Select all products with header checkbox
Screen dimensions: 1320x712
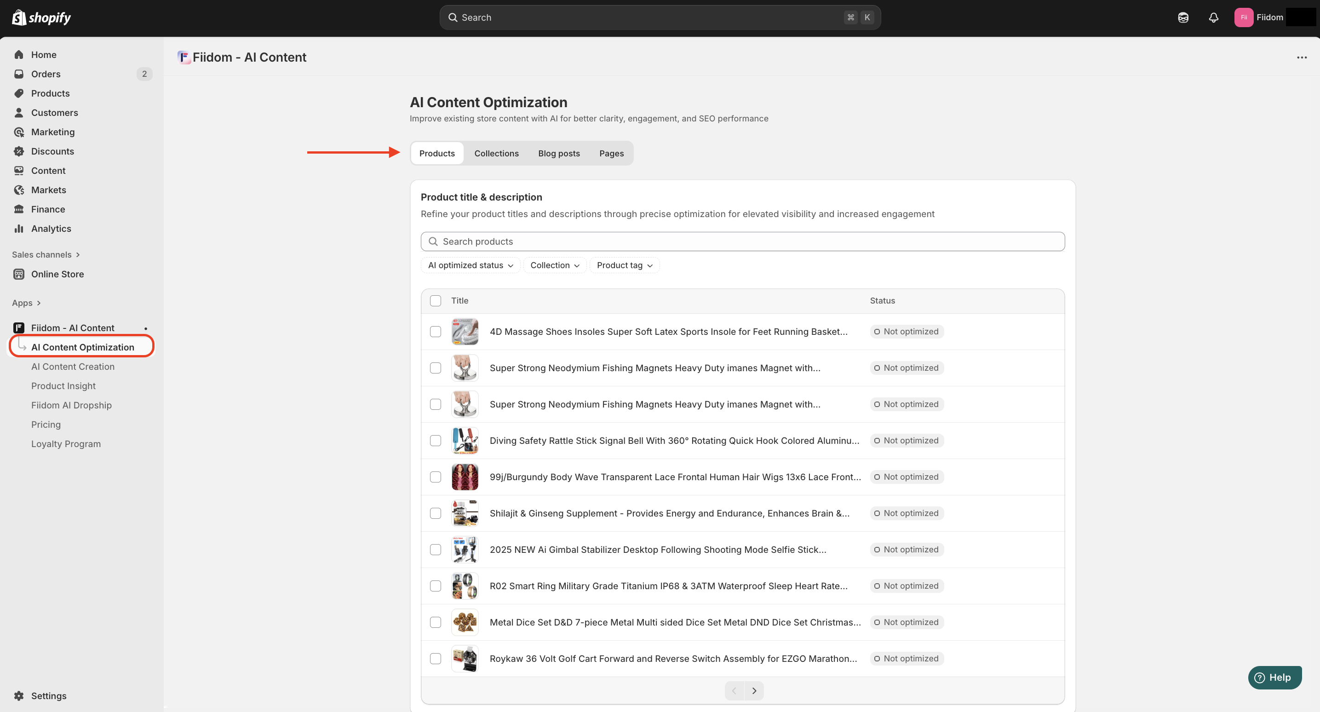435,300
